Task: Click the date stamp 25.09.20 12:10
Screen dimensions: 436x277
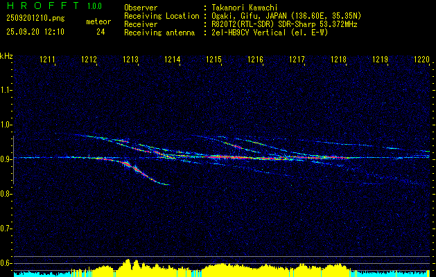Action: 35,32
